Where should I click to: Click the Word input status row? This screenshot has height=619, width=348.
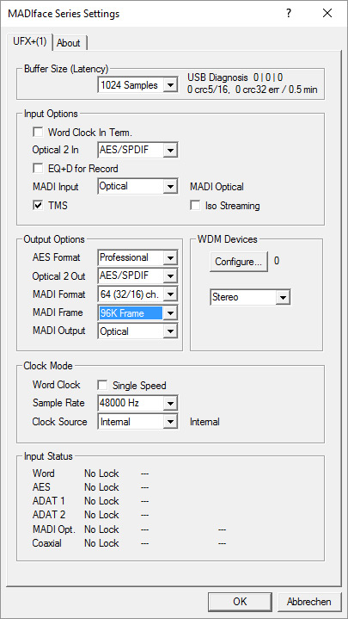click(x=90, y=474)
